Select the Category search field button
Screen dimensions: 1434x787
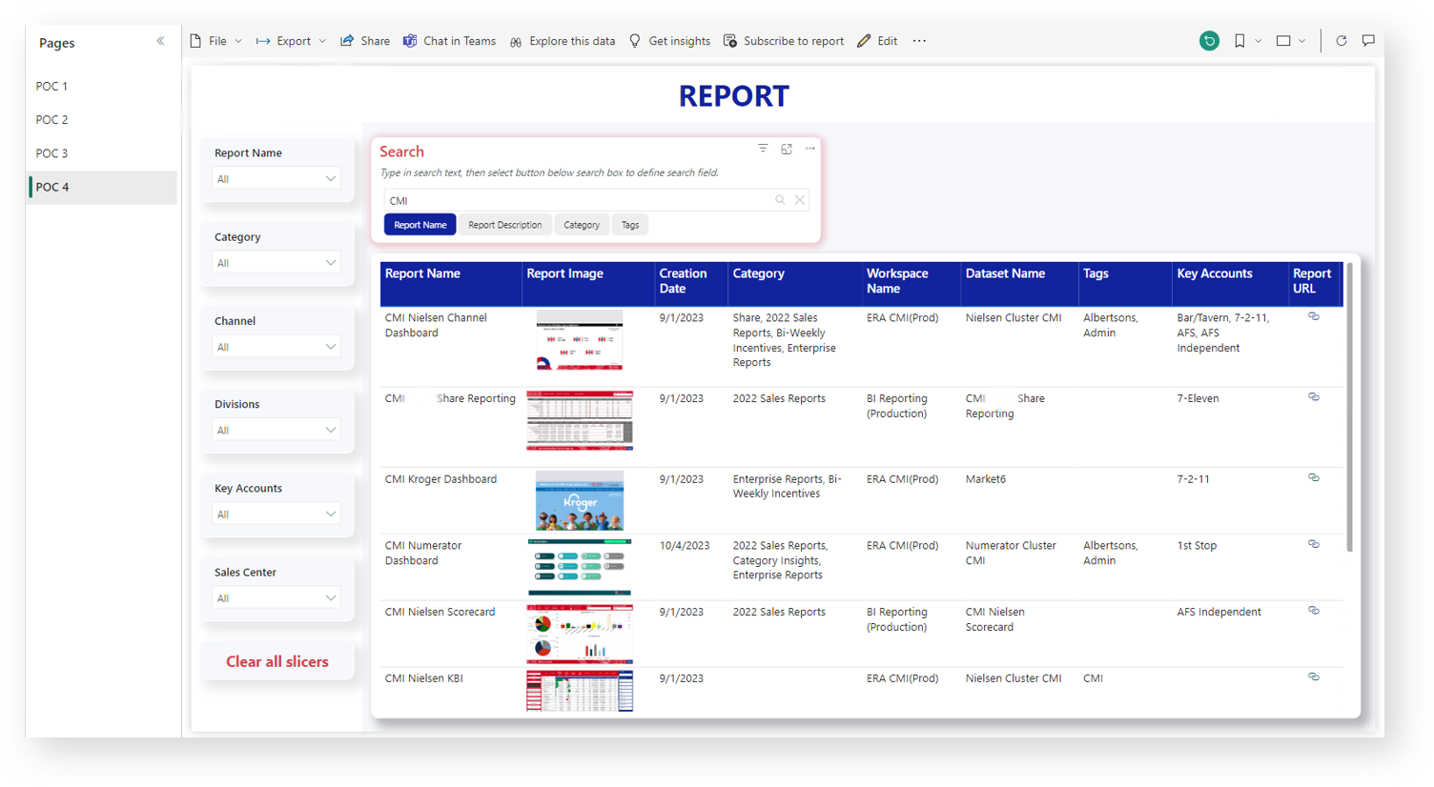point(582,225)
